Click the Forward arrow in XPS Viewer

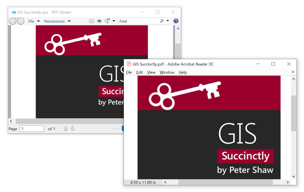(21, 21)
